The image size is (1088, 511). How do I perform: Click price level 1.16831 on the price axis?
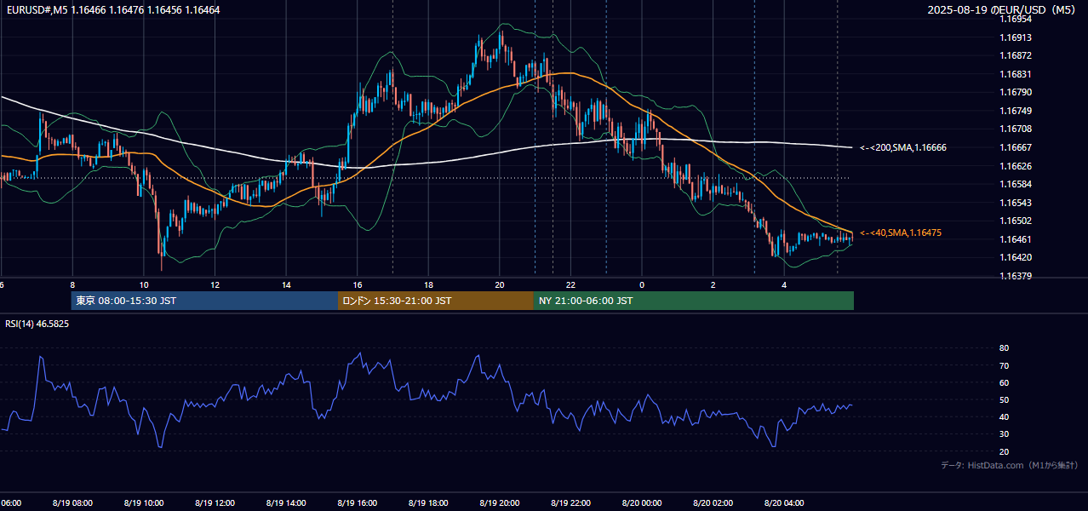(1015, 74)
